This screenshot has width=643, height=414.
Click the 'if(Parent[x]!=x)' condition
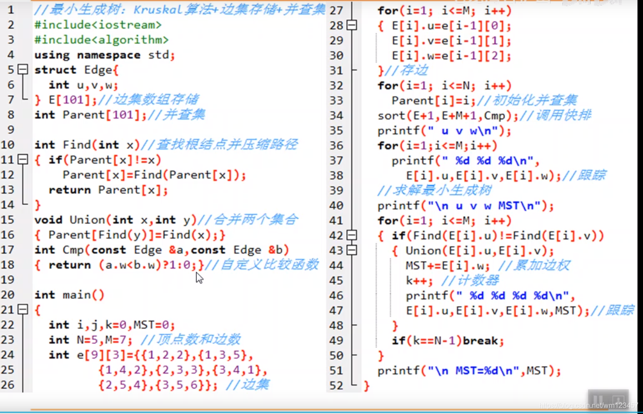tap(105, 160)
